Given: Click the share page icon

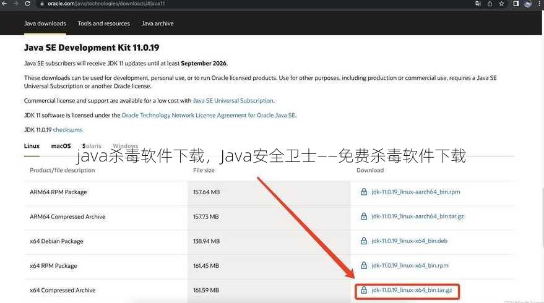Looking at the screenshot, I should 490,4.
